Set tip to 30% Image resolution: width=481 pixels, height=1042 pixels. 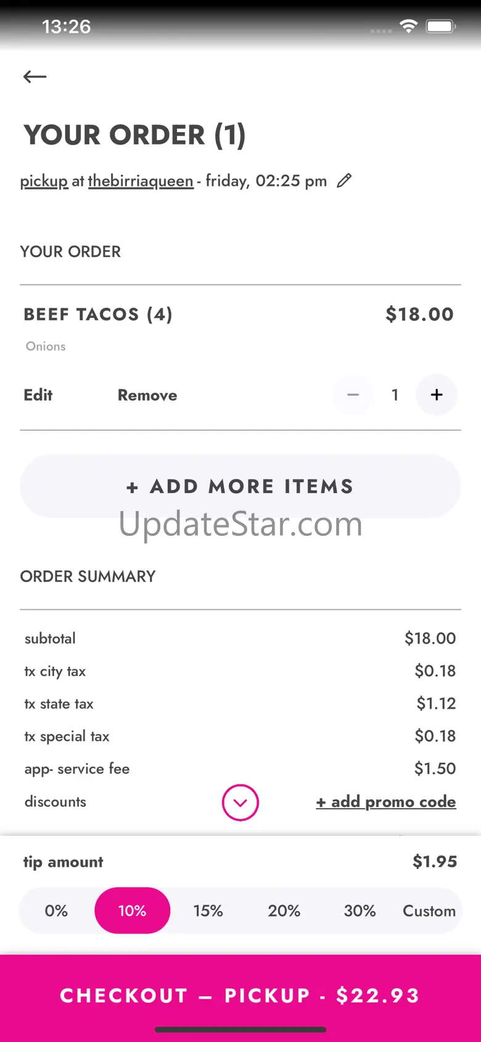[360, 911]
